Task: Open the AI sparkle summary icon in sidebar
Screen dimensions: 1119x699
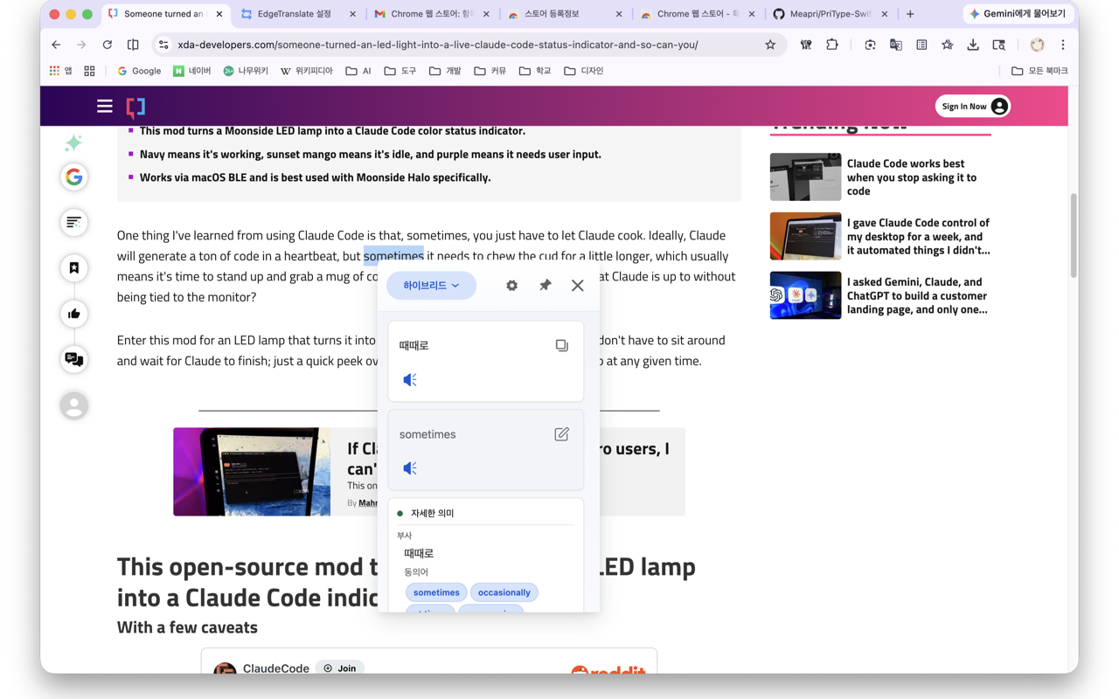Action: point(73,142)
